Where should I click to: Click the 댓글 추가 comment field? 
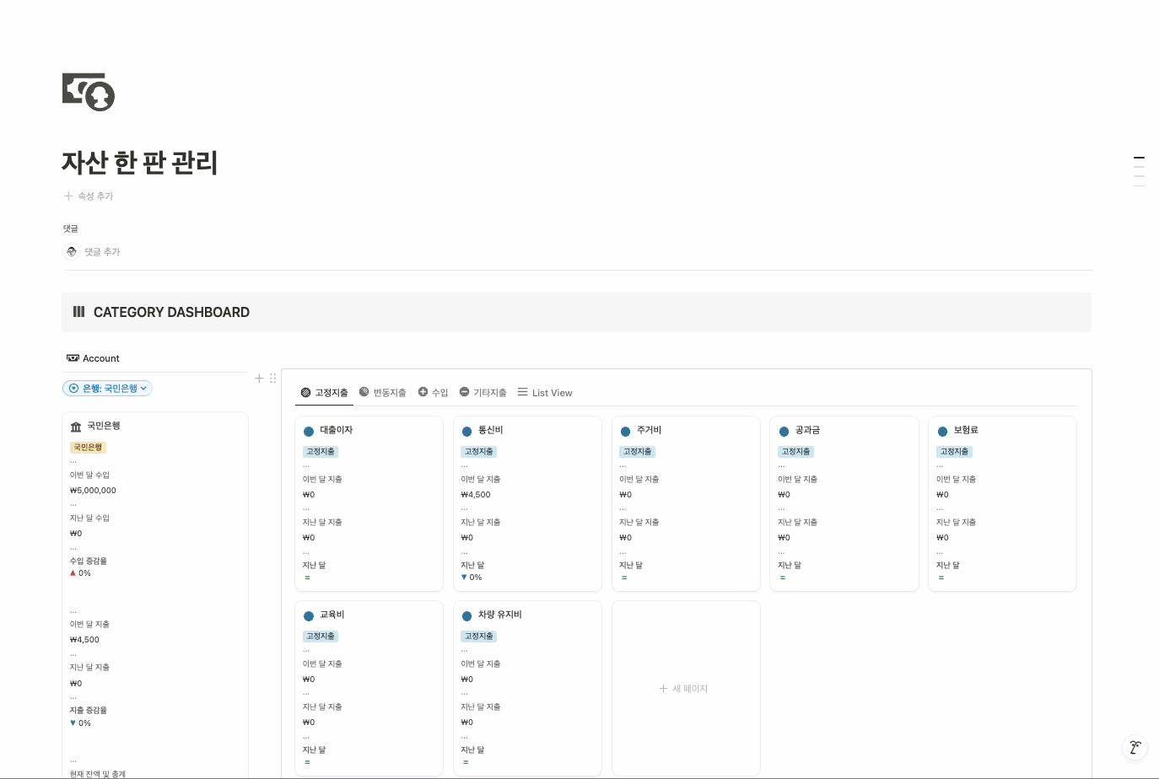(103, 252)
